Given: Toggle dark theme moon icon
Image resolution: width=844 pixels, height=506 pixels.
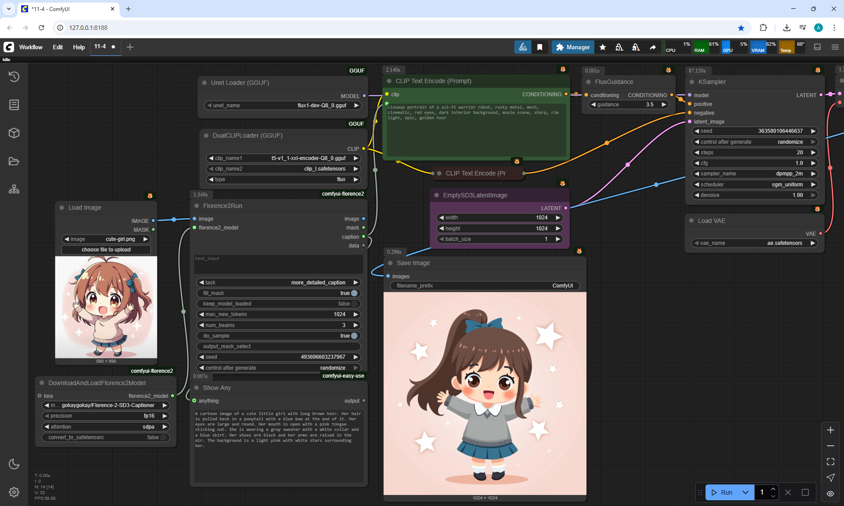Looking at the screenshot, I should point(14,464).
